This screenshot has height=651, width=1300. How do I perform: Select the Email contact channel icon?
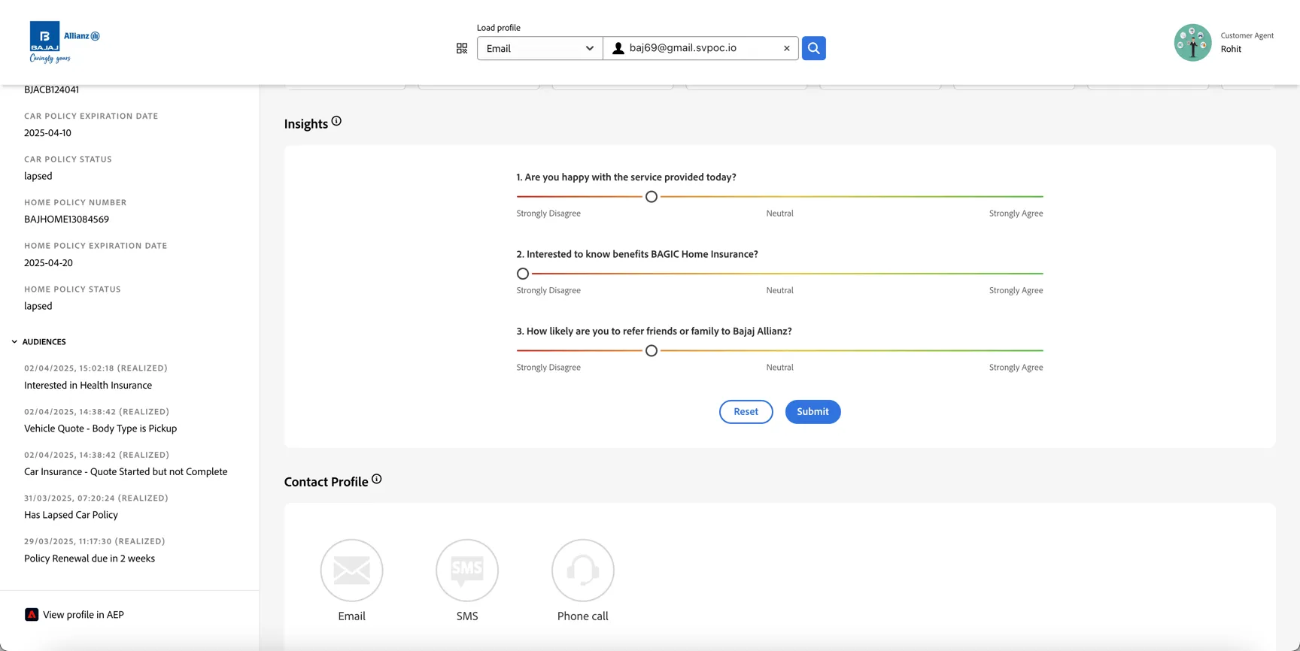351,571
